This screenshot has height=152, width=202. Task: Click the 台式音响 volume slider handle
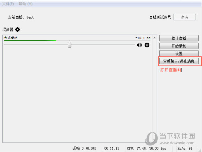[x=70, y=45]
